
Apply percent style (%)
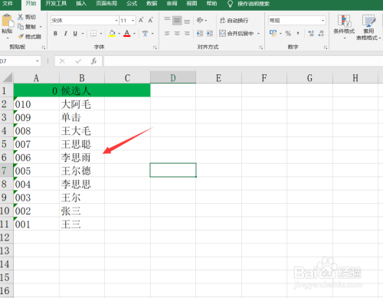click(288, 33)
